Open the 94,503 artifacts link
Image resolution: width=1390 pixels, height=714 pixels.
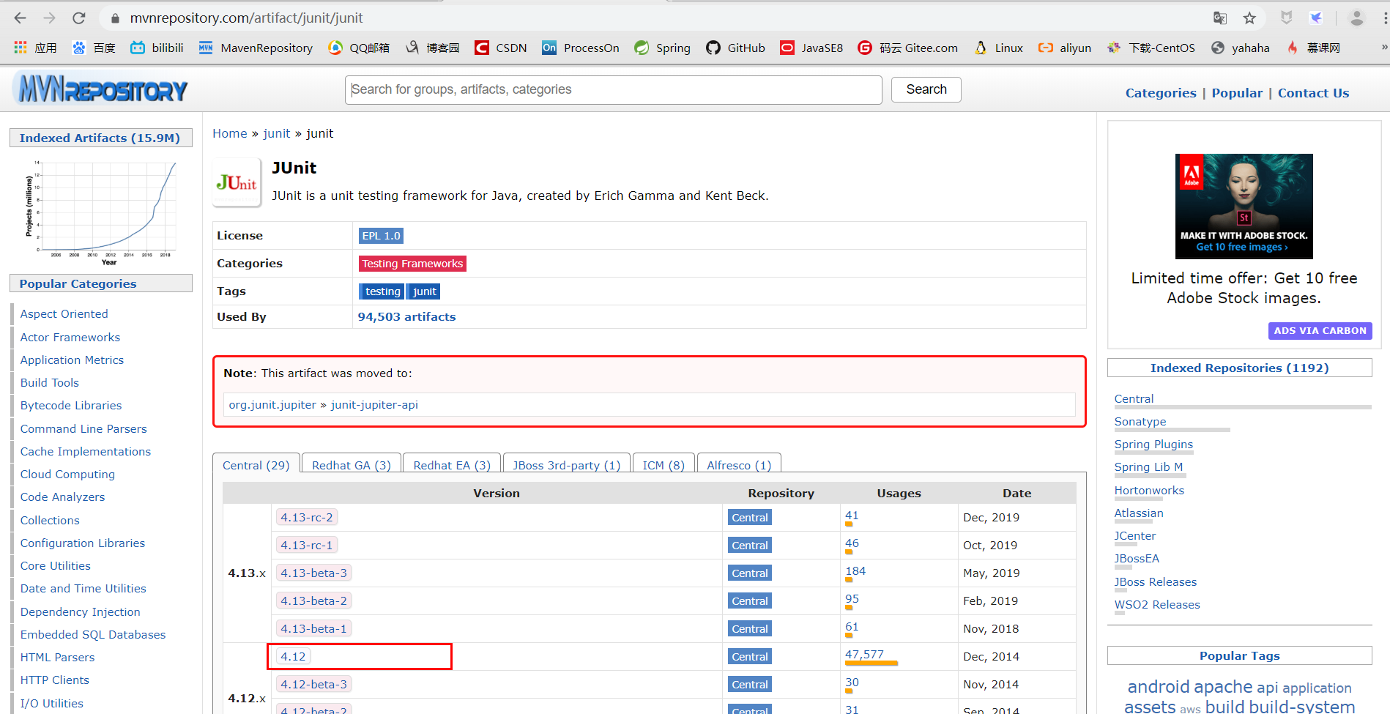pyautogui.click(x=406, y=317)
